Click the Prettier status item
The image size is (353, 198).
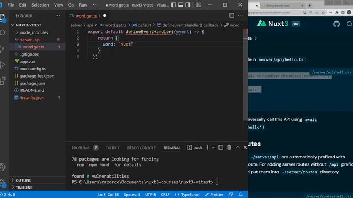[x=214, y=194]
